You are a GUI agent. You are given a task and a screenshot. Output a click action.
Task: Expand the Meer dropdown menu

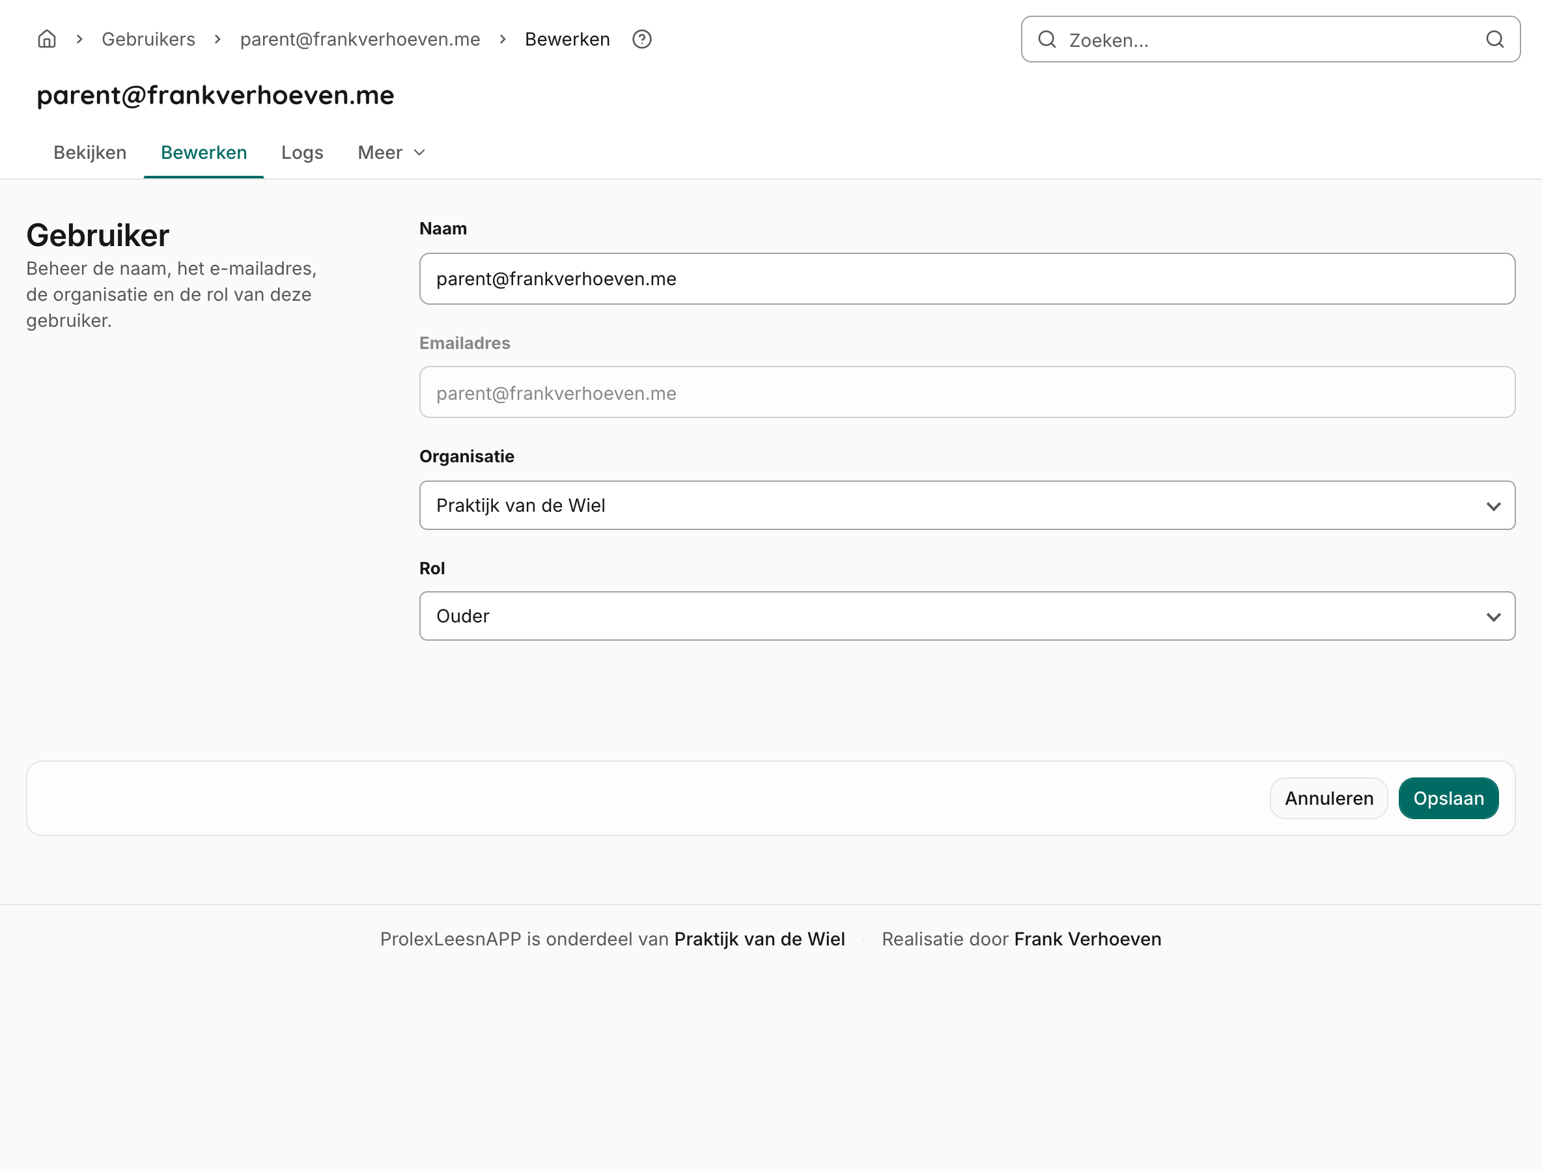pos(391,152)
